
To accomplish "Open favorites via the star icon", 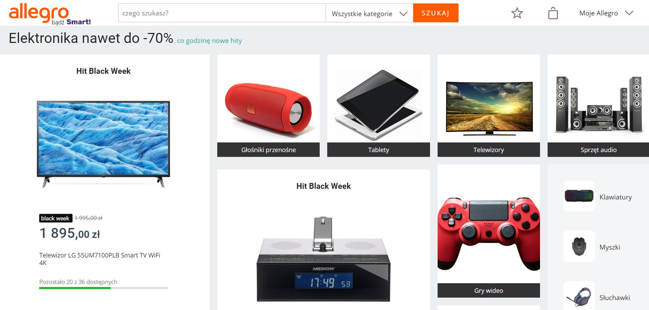I will 517,13.
